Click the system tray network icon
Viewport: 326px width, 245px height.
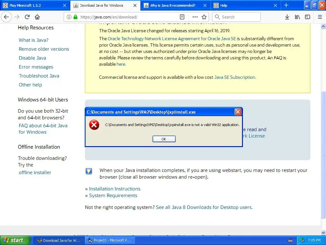[x=302, y=240]
